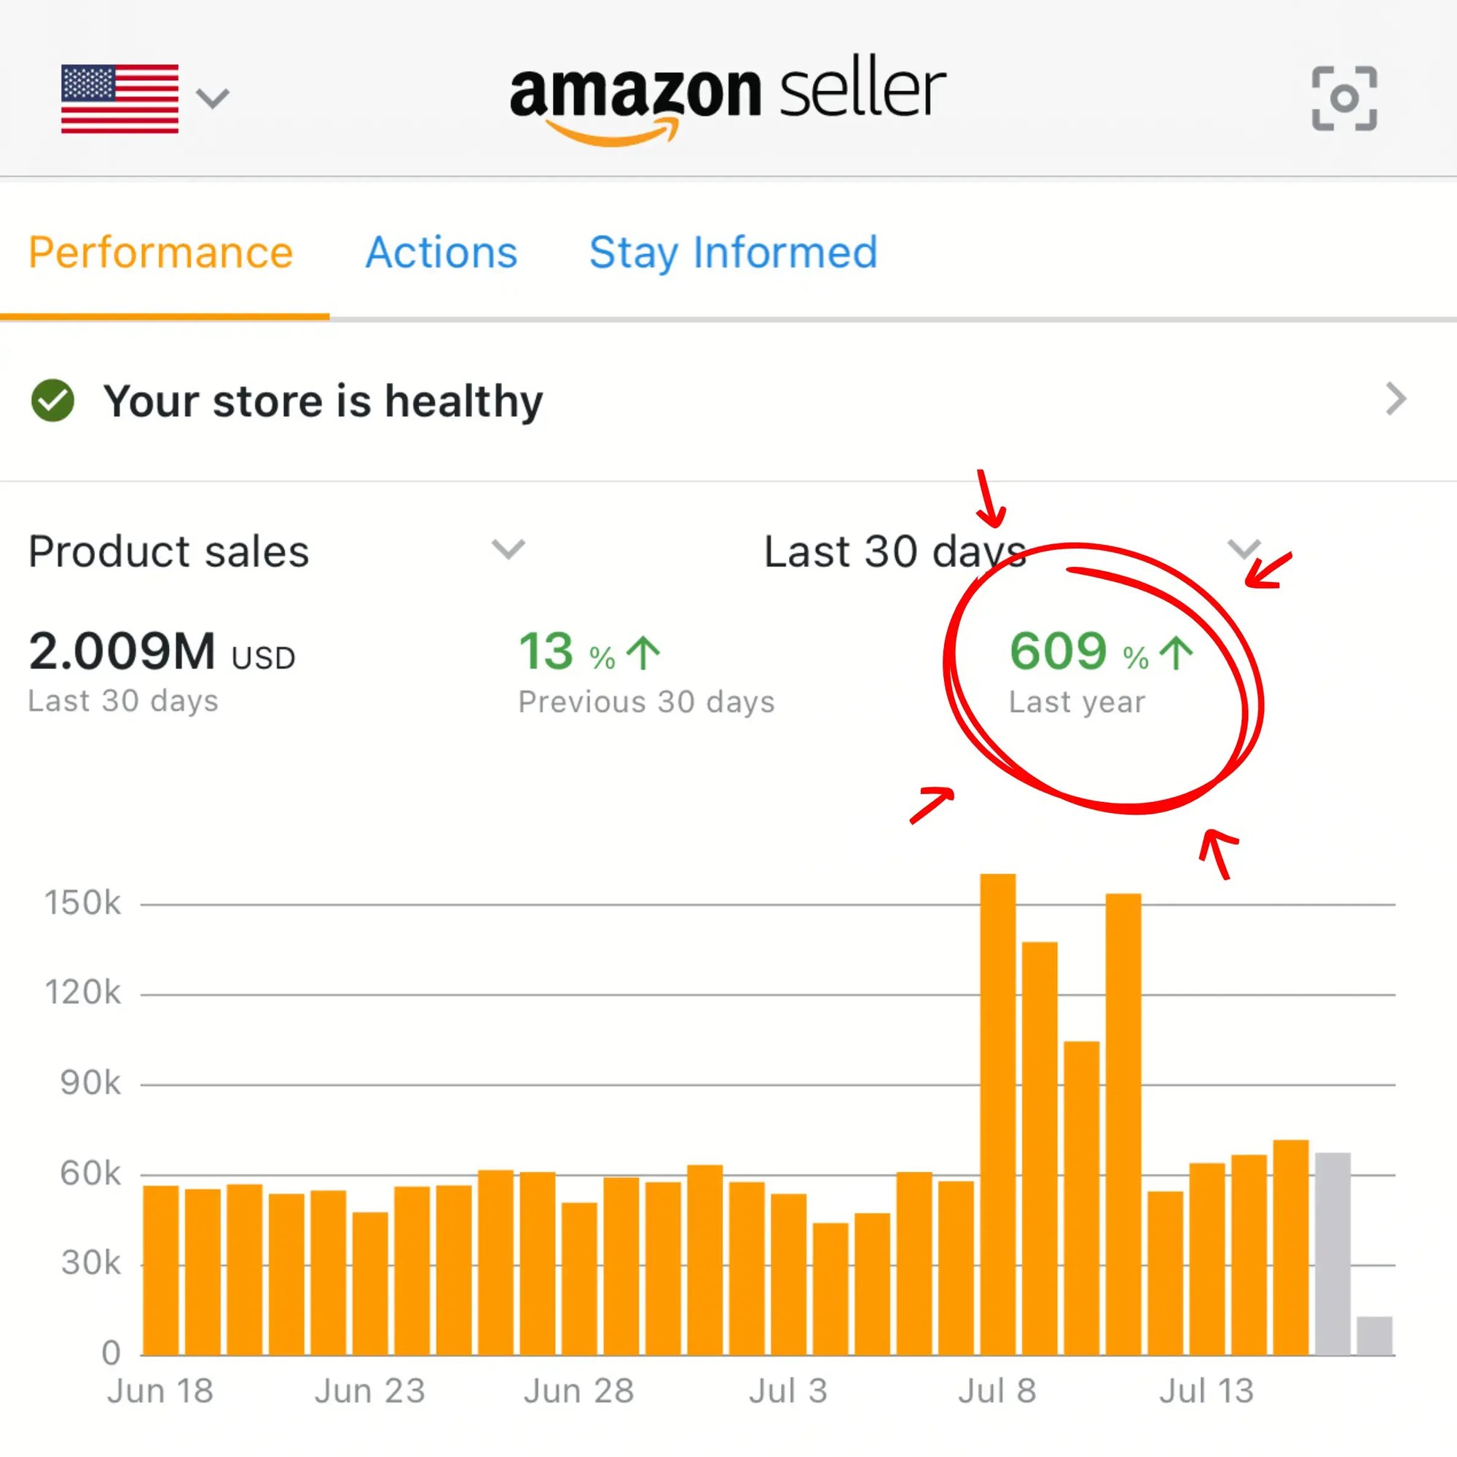1457x1457 pixels.
Task: Click the green store healthy checkmark
Action: [52, 401]
